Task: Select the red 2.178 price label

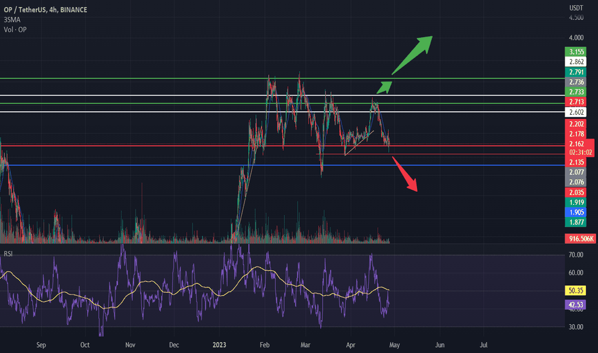Action: coord(576,134)
